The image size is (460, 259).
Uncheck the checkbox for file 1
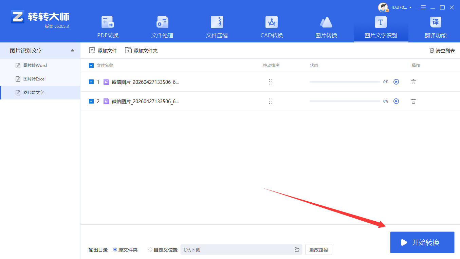click(91, 82)
